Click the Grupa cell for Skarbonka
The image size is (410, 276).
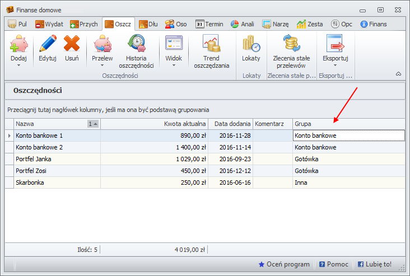tap(347, 183)
